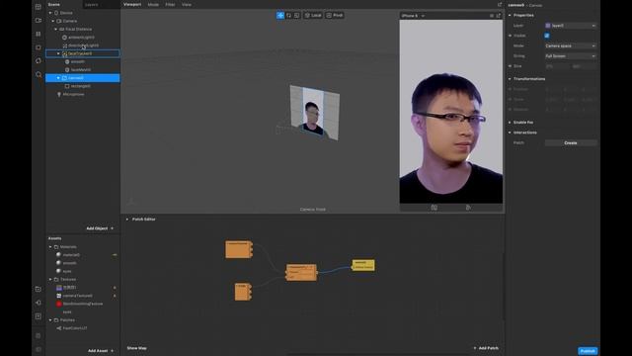The image size is (632, 356).
Task: Click the Add Object button
Action: [x=100, y=228]
